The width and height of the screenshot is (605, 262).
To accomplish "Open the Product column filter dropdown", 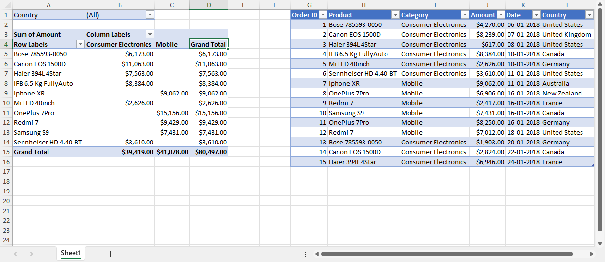I will (x=395, y=15).
